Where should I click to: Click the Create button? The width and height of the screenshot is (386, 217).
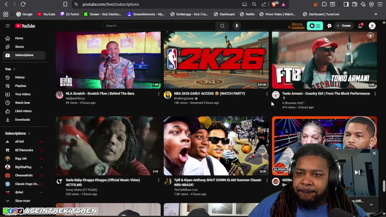[x=343, y=26]
